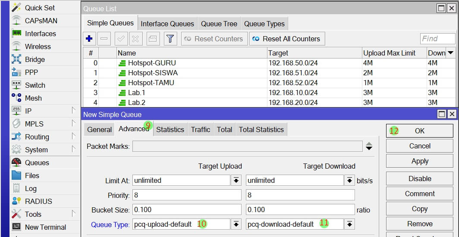Screen dimensions: 459x237
Task: Open Target Download Queue Type dropdown
Action: [x=349, y=224]
